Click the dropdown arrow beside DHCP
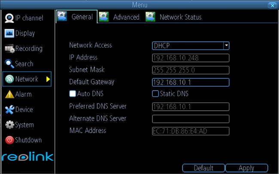This screenshot has width=279, height=174. [226, 46]
